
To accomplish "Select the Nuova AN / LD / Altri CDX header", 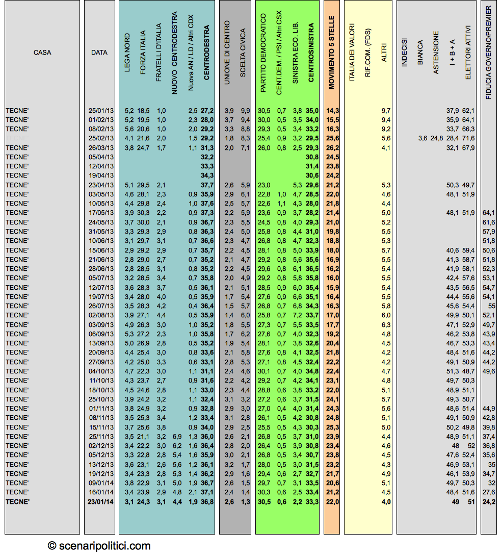I will pyautogui.click(x=191, y=53).
